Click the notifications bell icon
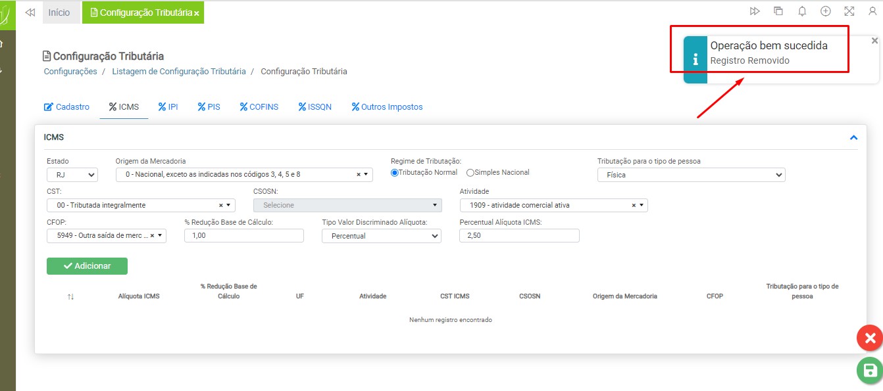The image size is (883, 391). point(802,11)
